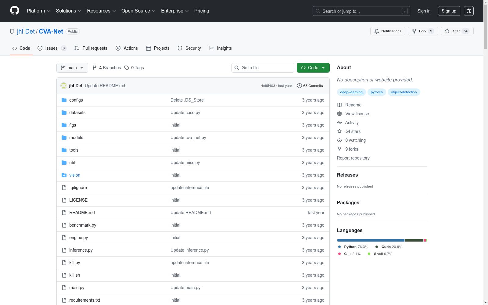This screenshot has height=305, width=488.
Task: Click the tag icon next to Tags
Action: click(x=127, y=68)
